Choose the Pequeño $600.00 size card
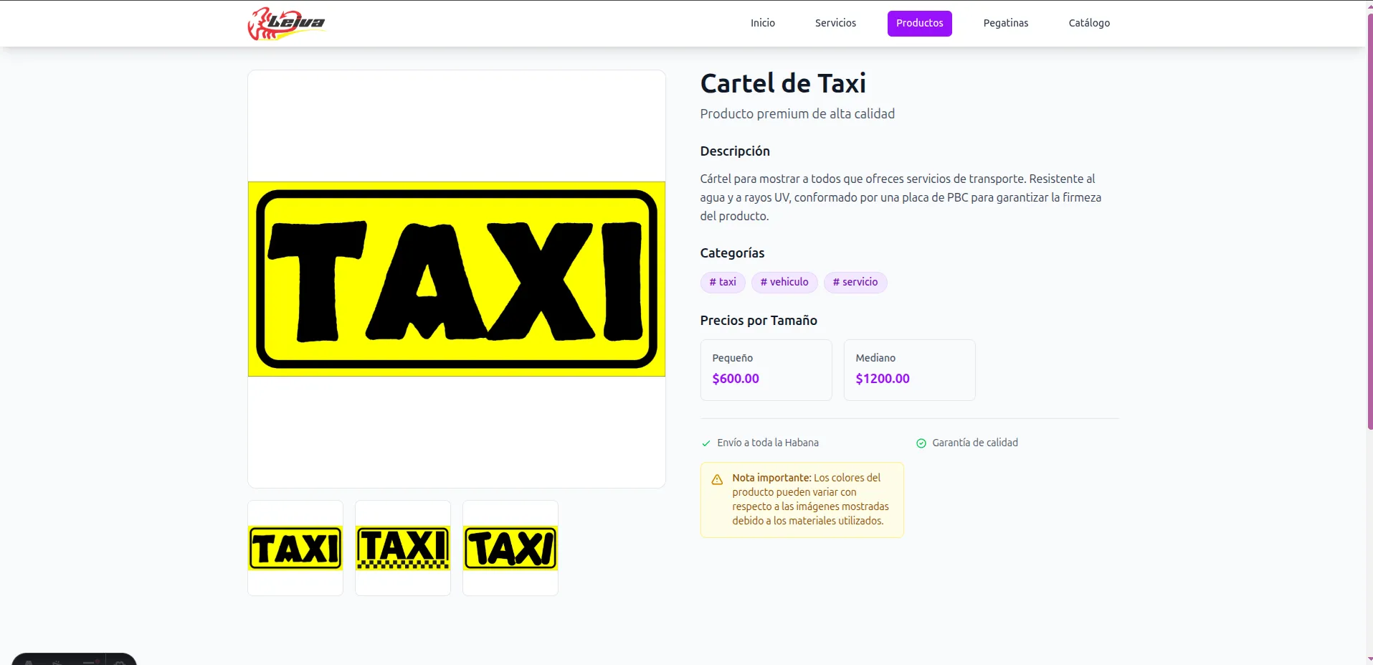Viewport: 1373px width, 665px height. 766,370
